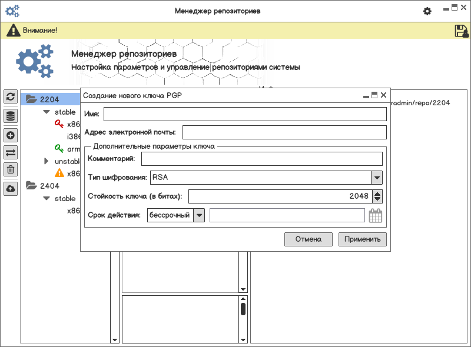Click the Отмена button
The image size is (471, 347).
click(x=308, y=239)
